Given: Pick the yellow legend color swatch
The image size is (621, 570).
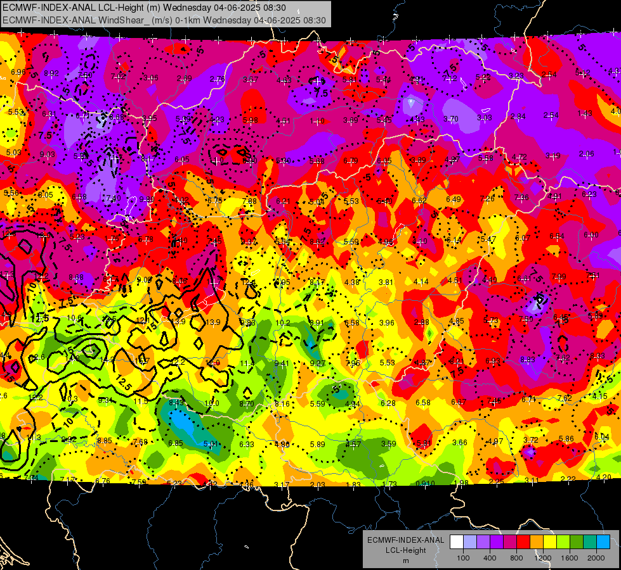Looking at the screenshot, I should (550, 542).
